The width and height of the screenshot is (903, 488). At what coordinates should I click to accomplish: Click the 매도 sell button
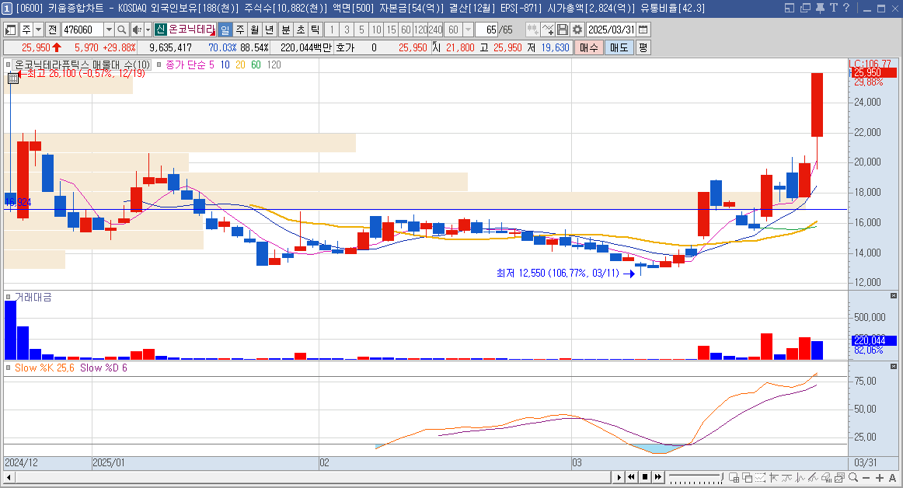(619, 48)
